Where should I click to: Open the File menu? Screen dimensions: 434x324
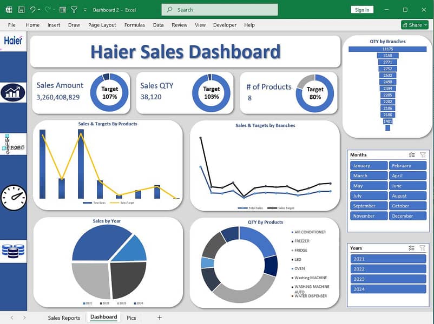(11, 25)
